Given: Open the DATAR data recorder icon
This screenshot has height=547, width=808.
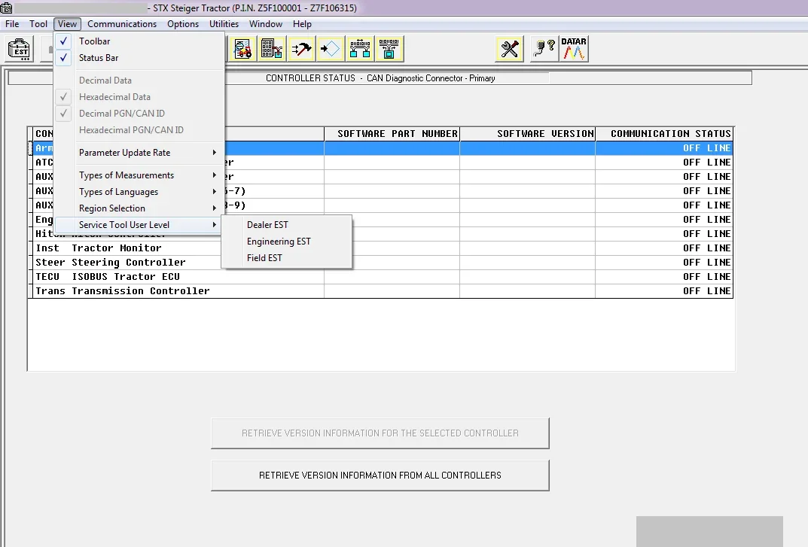Looking at the screenshot, I should click(575, 48).
